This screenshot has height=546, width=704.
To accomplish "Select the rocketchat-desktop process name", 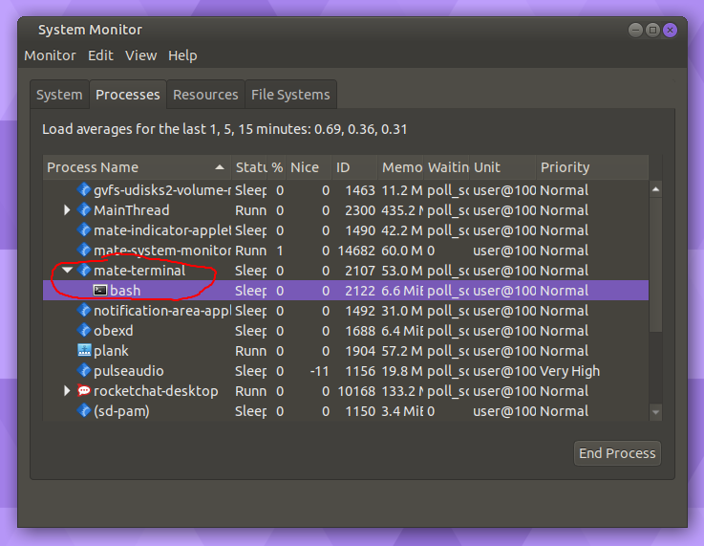I will point(156,391).
